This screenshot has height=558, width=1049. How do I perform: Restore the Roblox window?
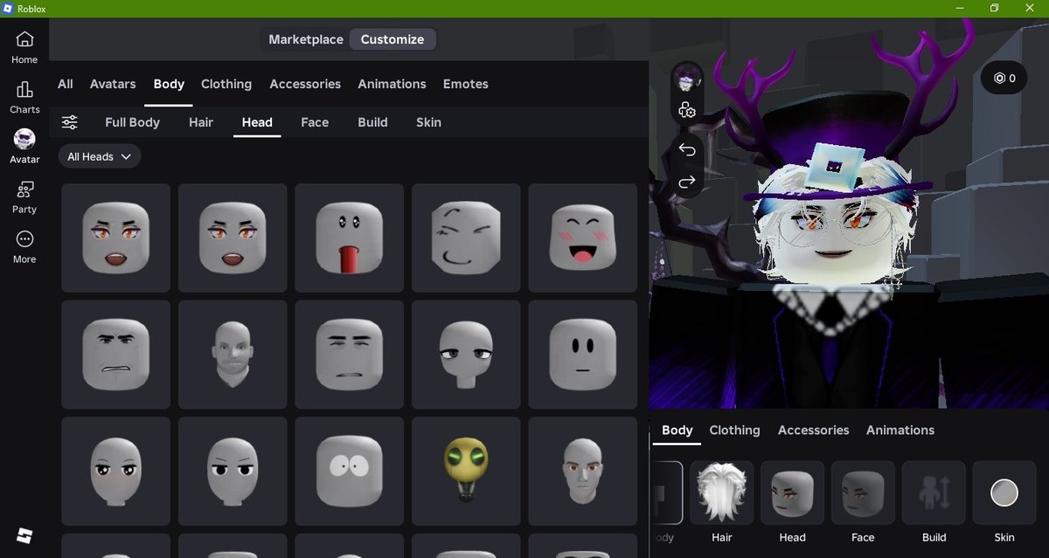[x=994, y=8]
